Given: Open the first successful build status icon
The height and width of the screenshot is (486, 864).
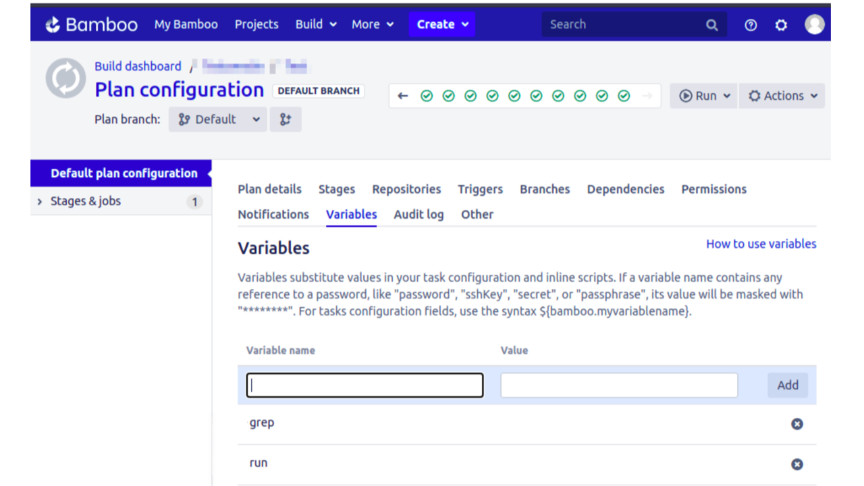Looking at the screenshot, I should pos(427,96).
